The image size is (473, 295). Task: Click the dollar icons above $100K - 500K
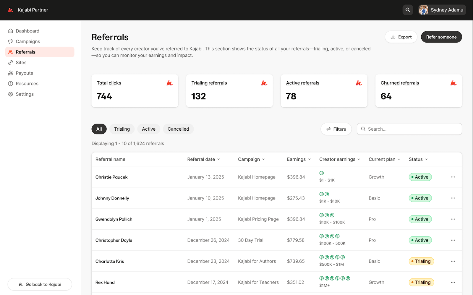click(330, 236)
